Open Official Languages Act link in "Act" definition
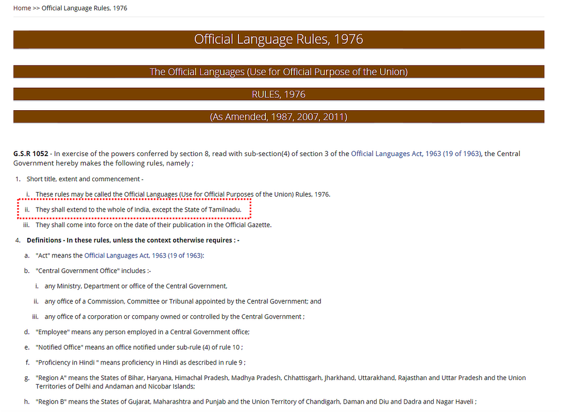This screenshot has height=412, width=561. tap(144, 255)
